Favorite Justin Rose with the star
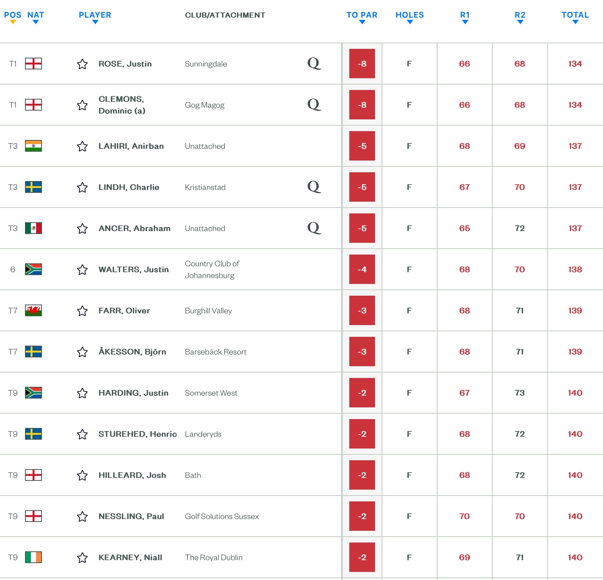 82,64
